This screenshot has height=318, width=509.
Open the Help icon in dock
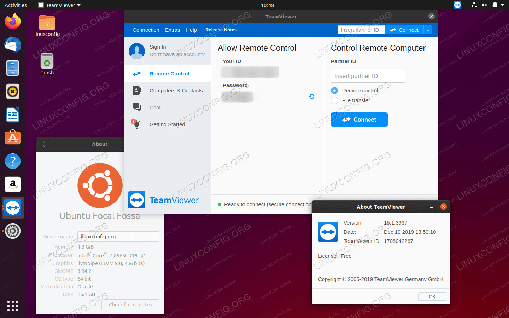point(13,161)
